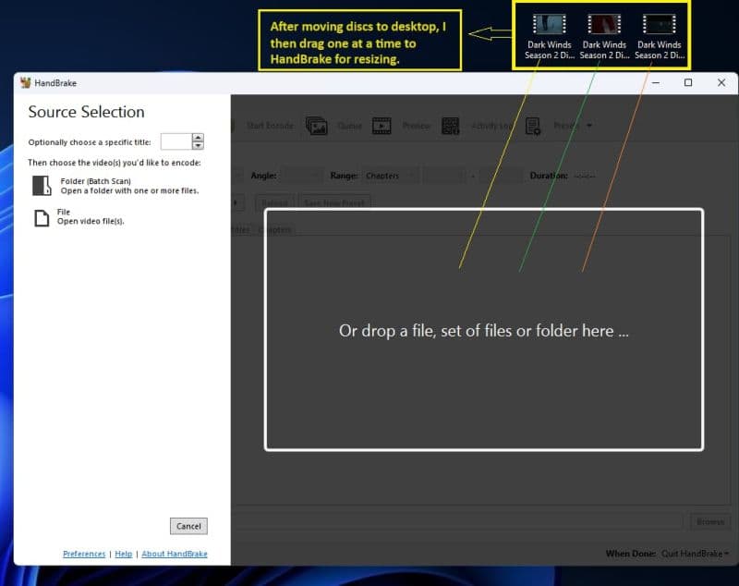Click the HandBrake pineapple title bar icon

(26, 83)
